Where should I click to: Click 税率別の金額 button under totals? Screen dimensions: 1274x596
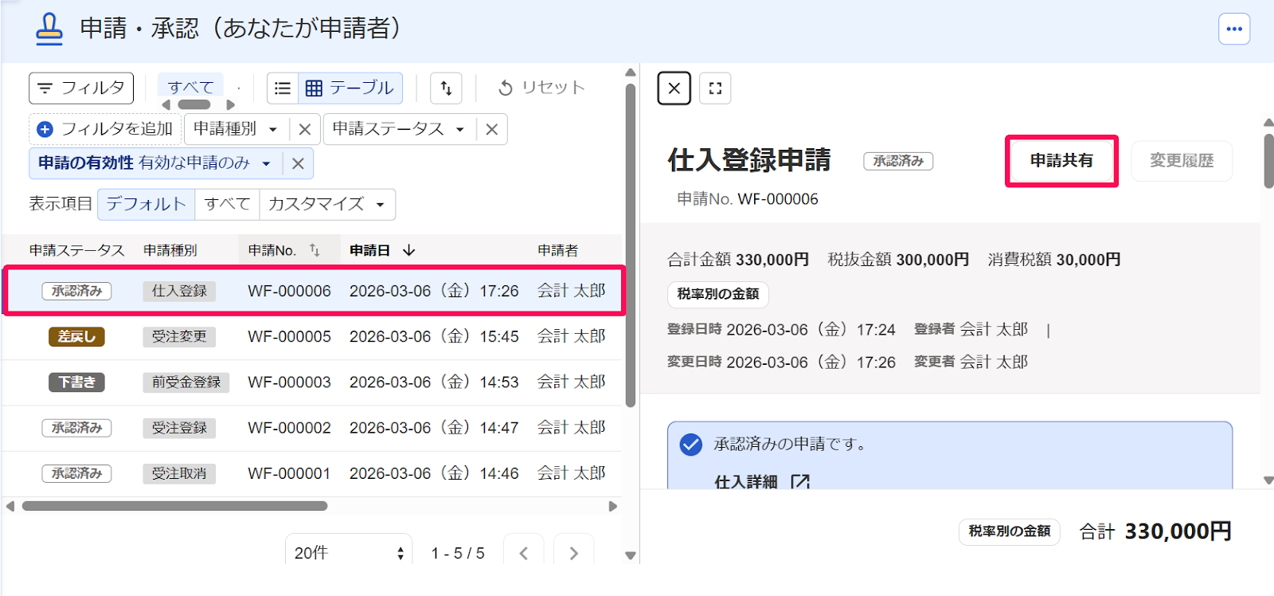717,294
